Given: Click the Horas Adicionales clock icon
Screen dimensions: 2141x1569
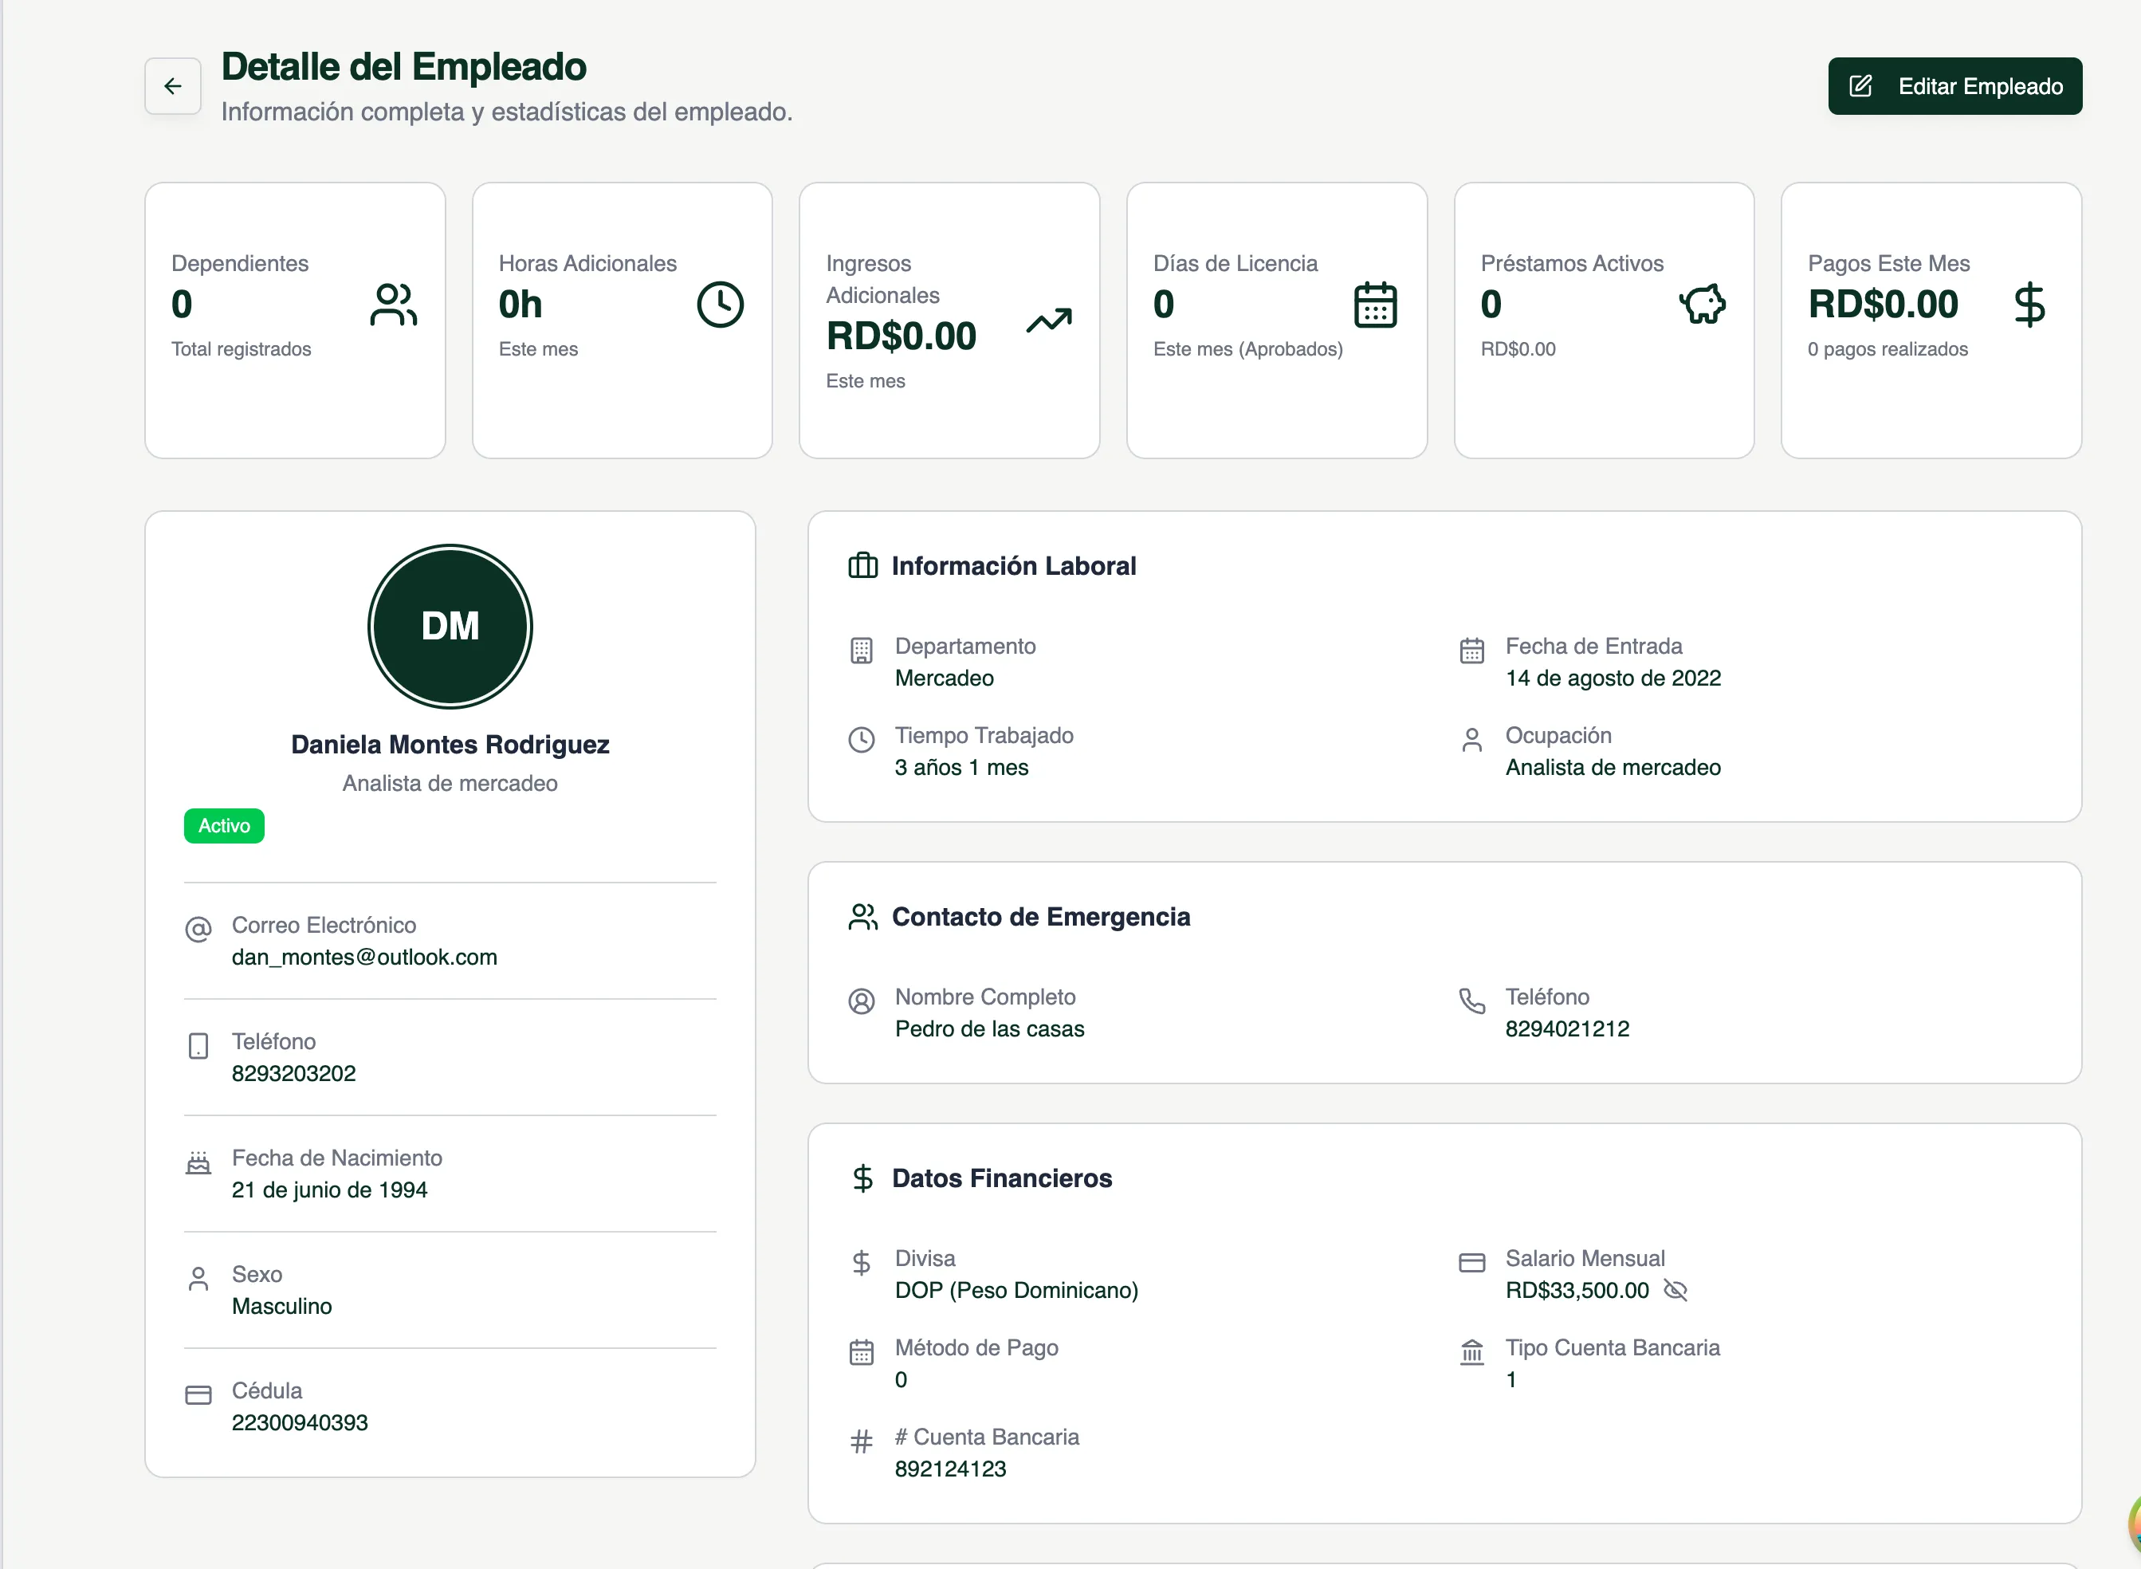Looking at the screenshot, I should coord(720,305).
